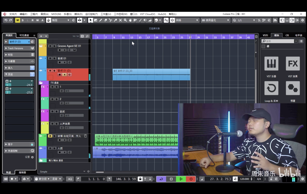Viewport: 307px width, 194px height.
Task: Toggle the Cycle loop button
Action: (161, 179)
